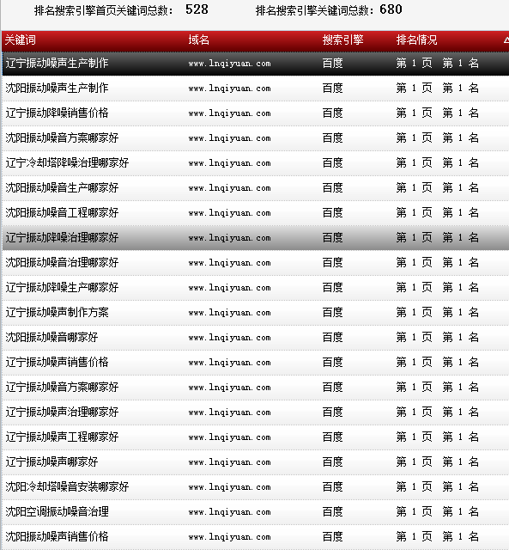Select keyword 沈阳振动噪声生产制作
The height and width of the screenshot is (550, 509).
point(58,88)
